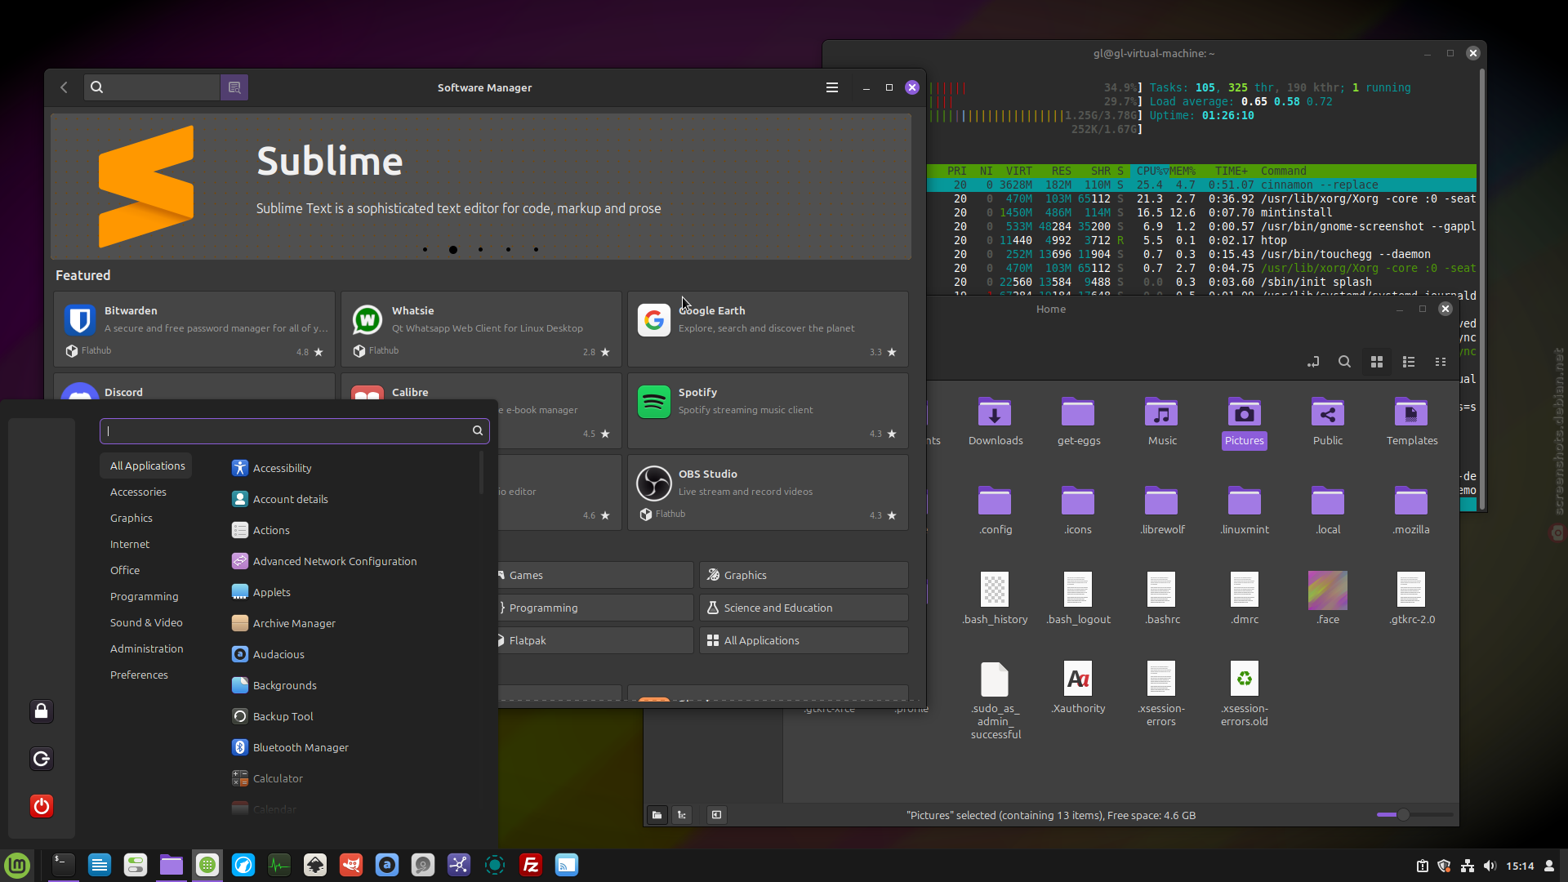The image size is (1568, 882).
Task: Sort htop by CPU% column
Action: [1149, 171]
